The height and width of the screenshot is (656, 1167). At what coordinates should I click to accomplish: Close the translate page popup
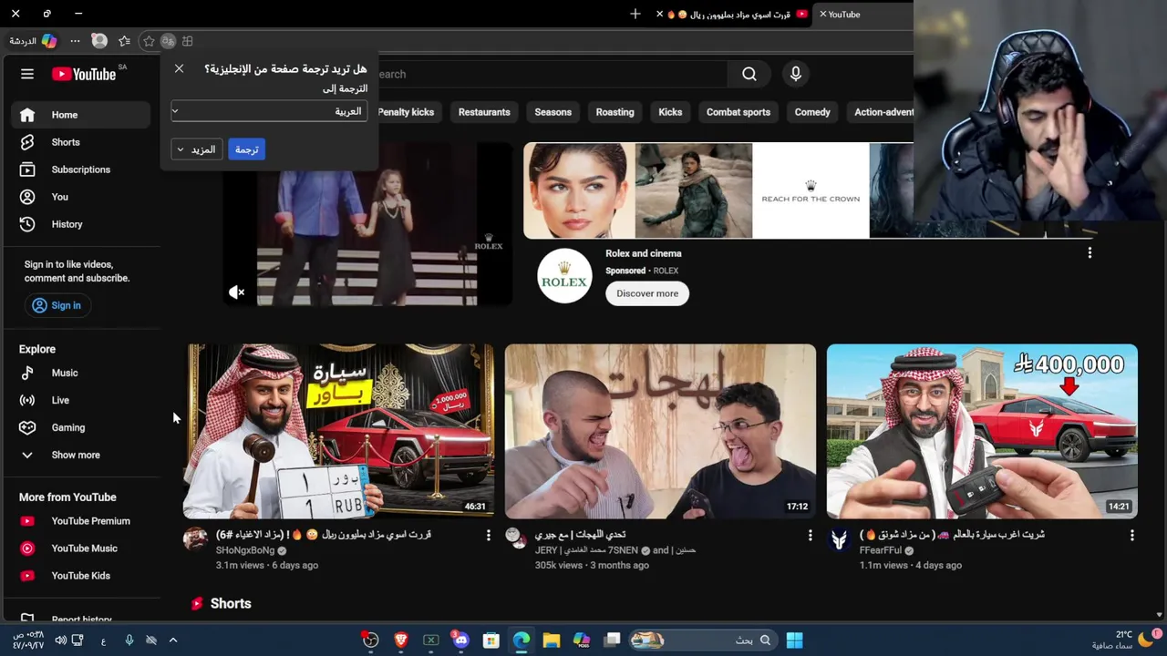(179, 68)
